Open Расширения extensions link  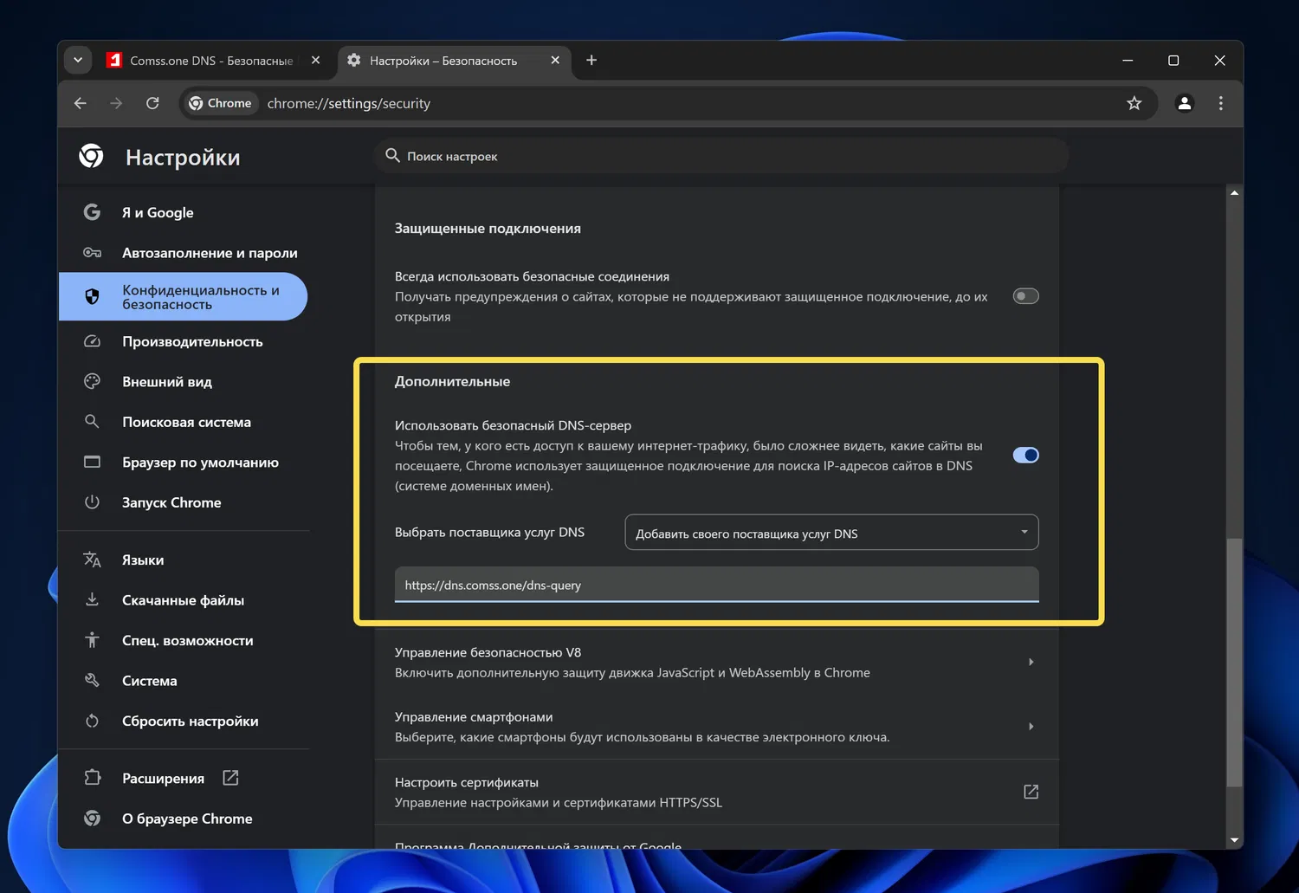[163, 778]
